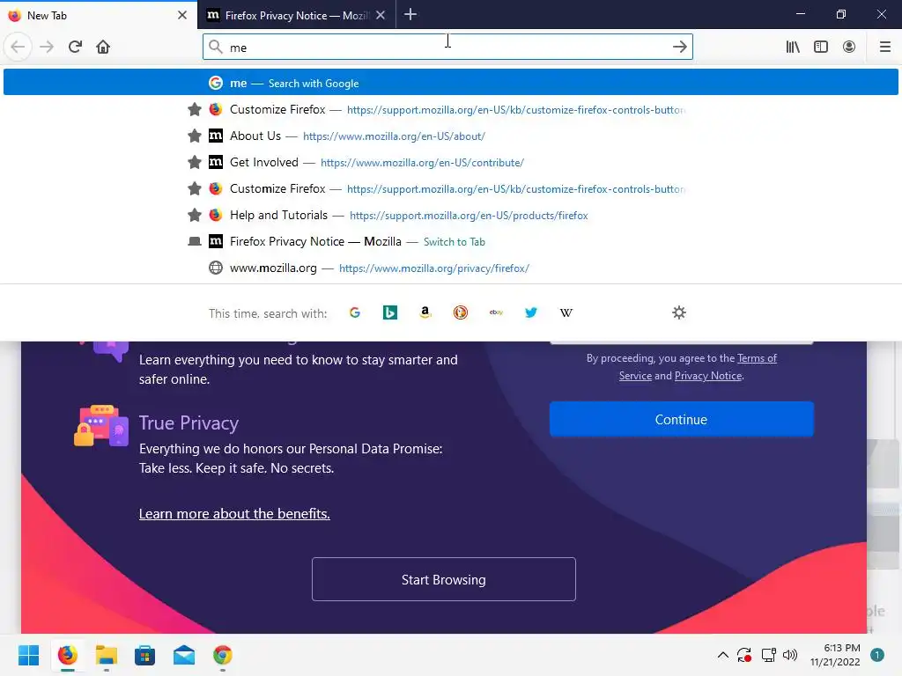Select first Customize Firefox bookmark suggestion
The image size is (902, 676).
tap(450, 109)
